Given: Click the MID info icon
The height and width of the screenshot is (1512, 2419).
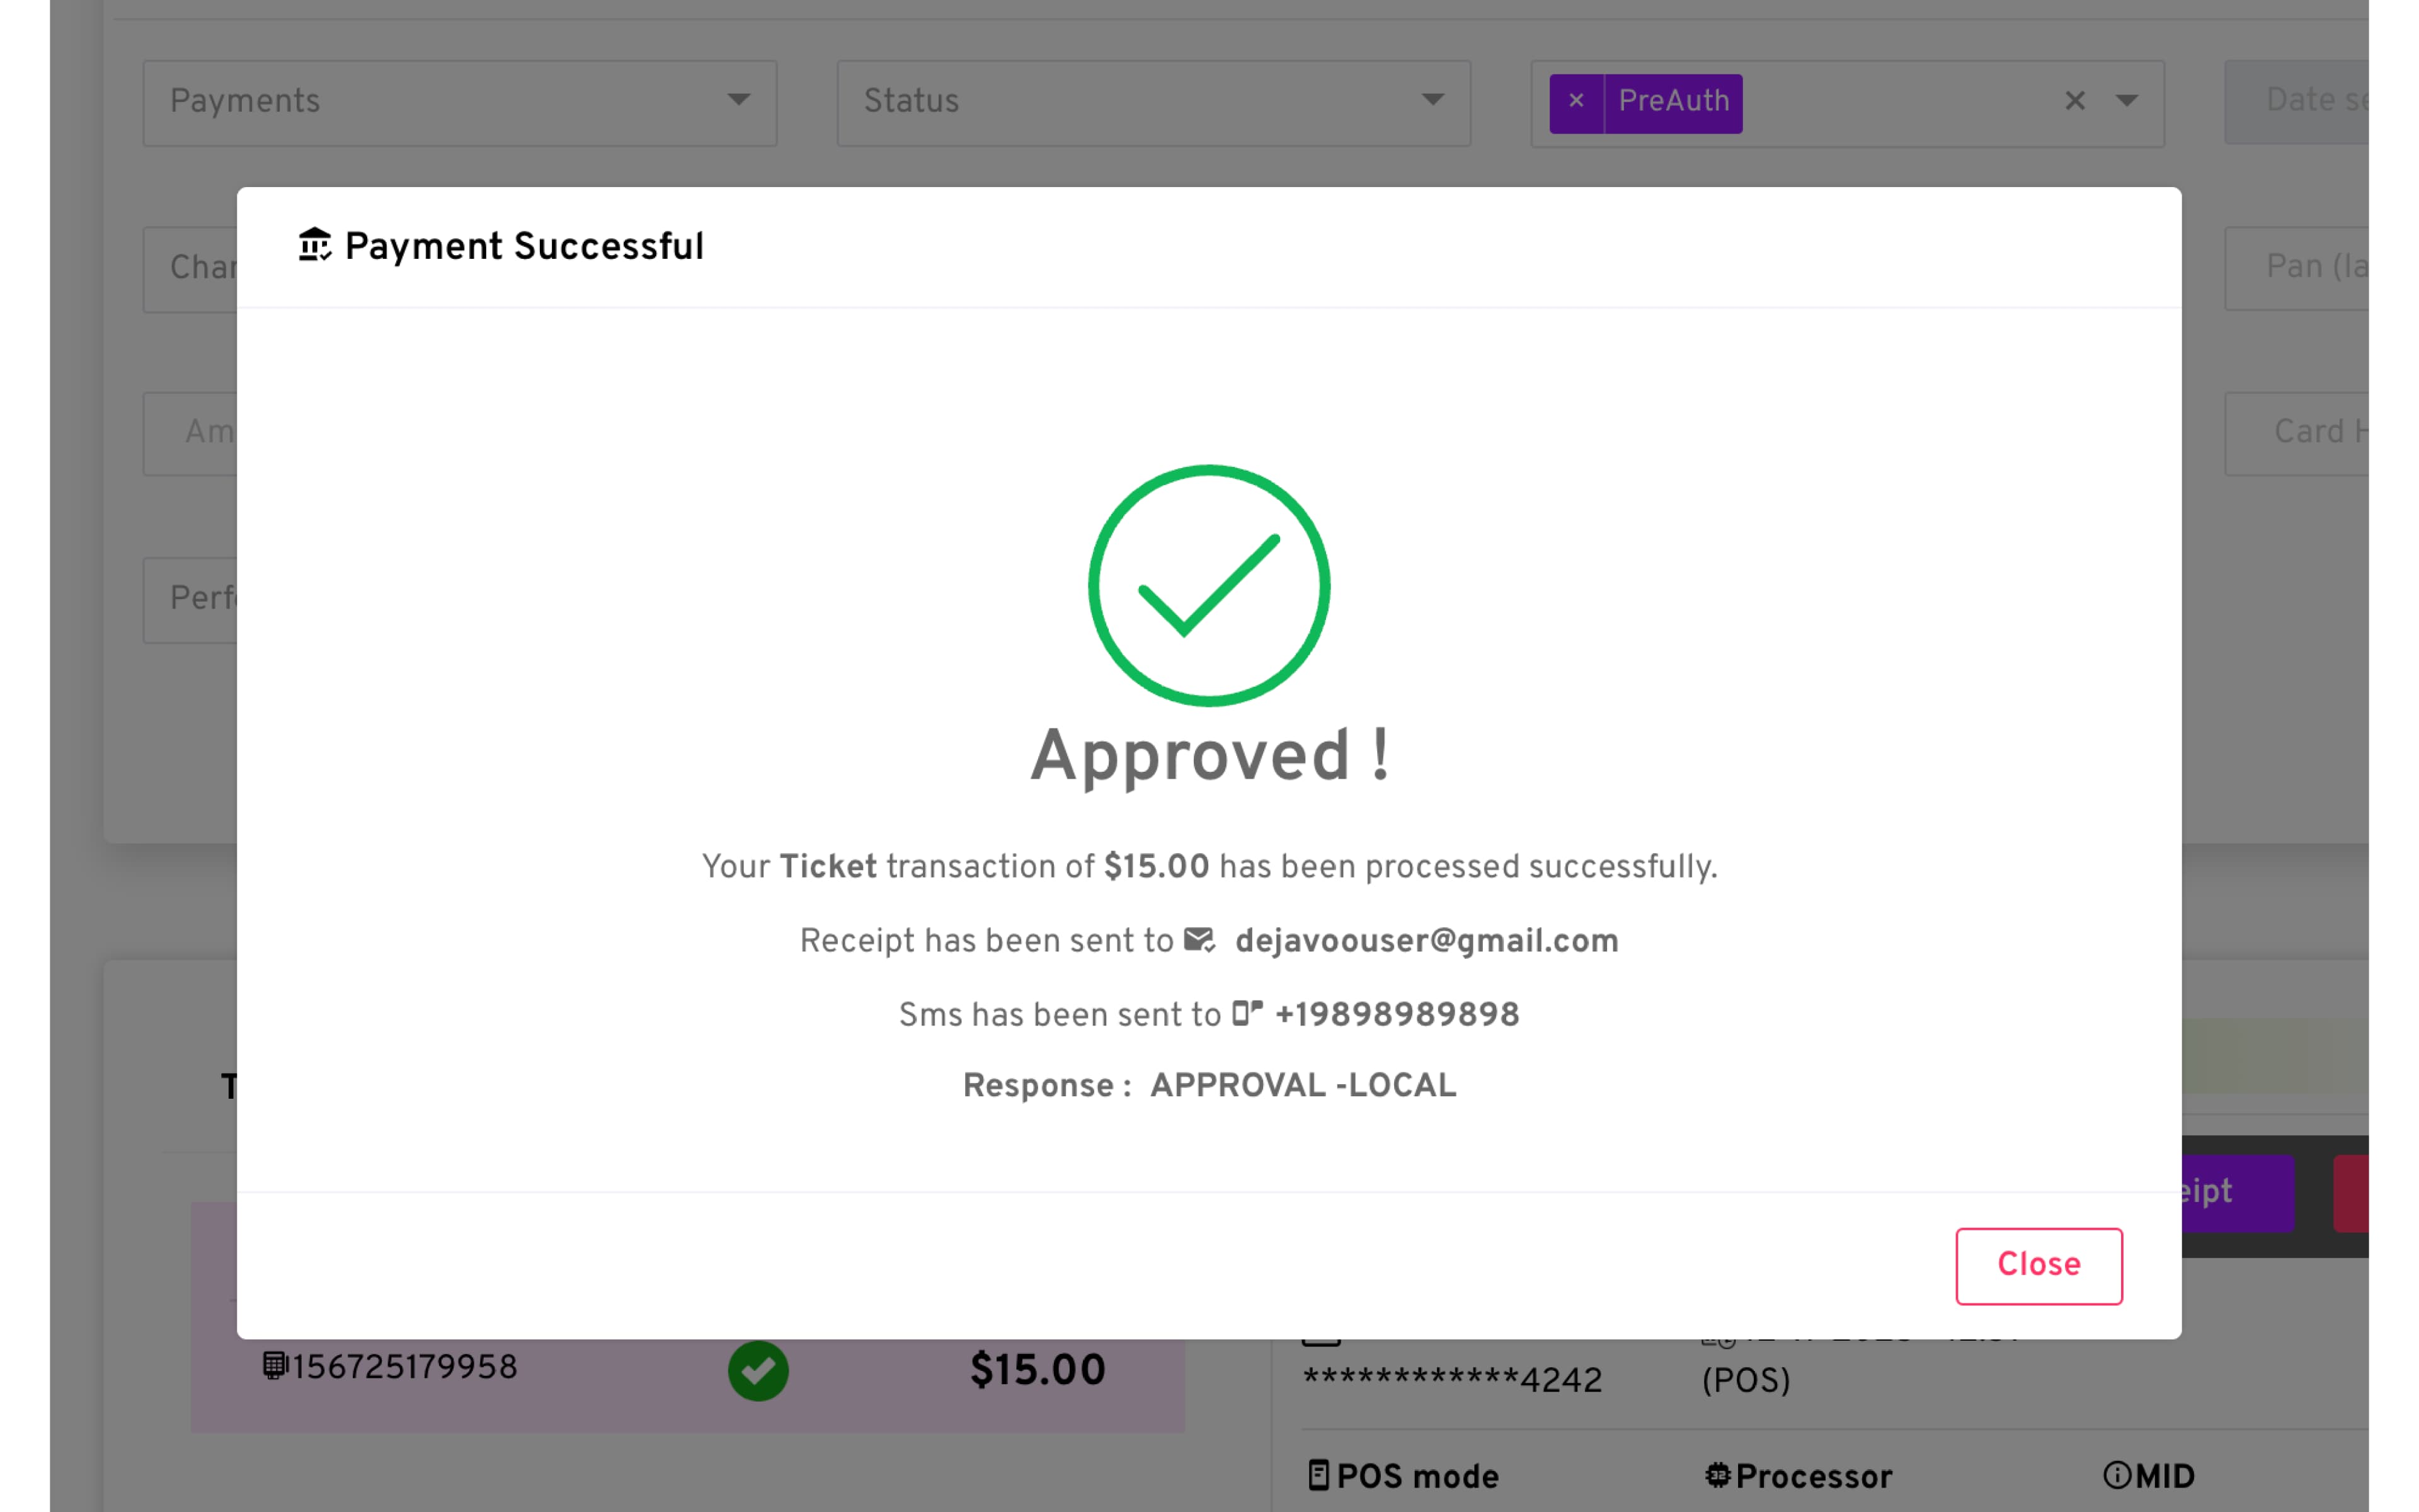Looking at the screenshot, I should pyautogui.click(x=2116, y=1475).
